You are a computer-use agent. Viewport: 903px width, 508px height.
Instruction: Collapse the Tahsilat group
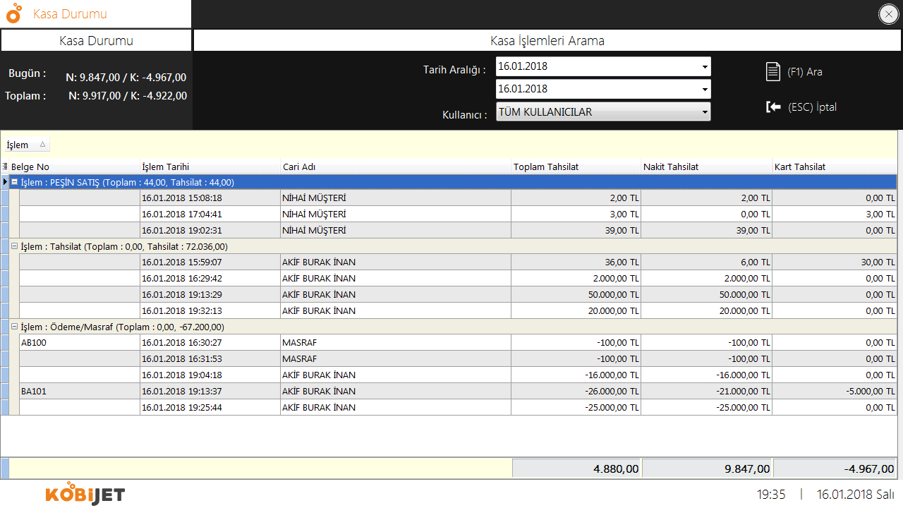pyautogui.click(x=14, y=246)
